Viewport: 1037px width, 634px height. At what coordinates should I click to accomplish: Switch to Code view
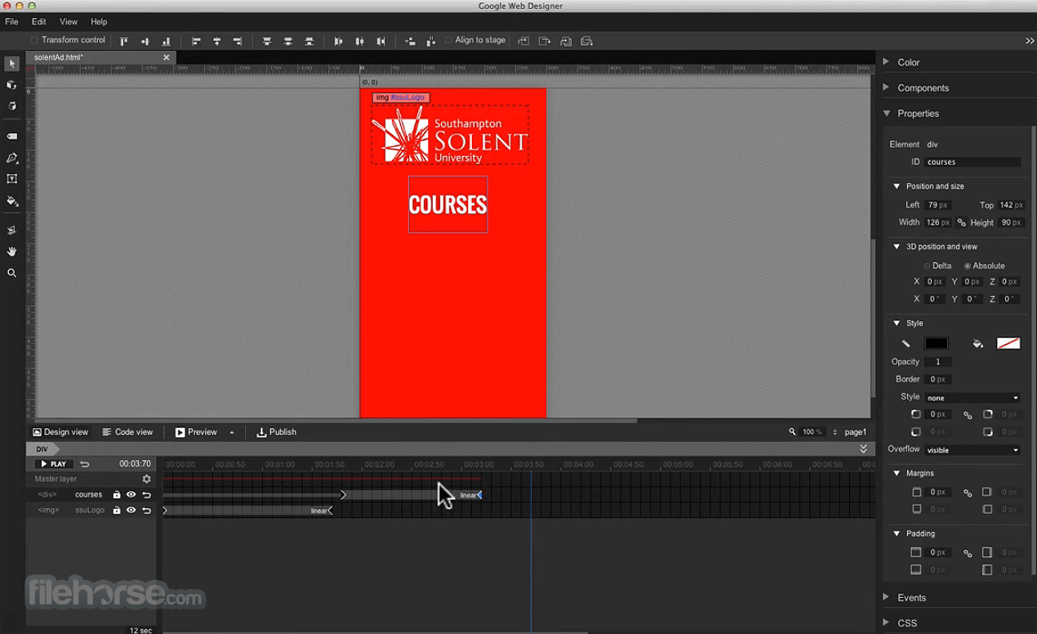[127, 432]
